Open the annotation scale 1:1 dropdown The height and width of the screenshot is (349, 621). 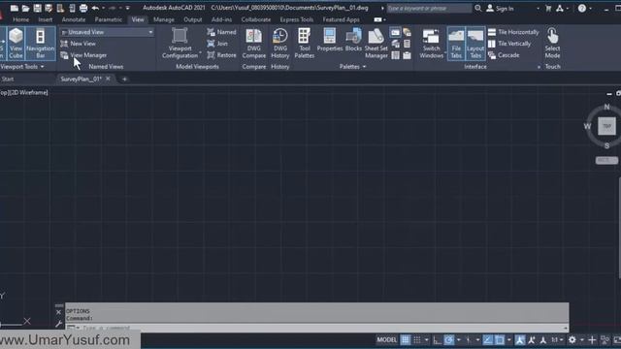point(557,339)
